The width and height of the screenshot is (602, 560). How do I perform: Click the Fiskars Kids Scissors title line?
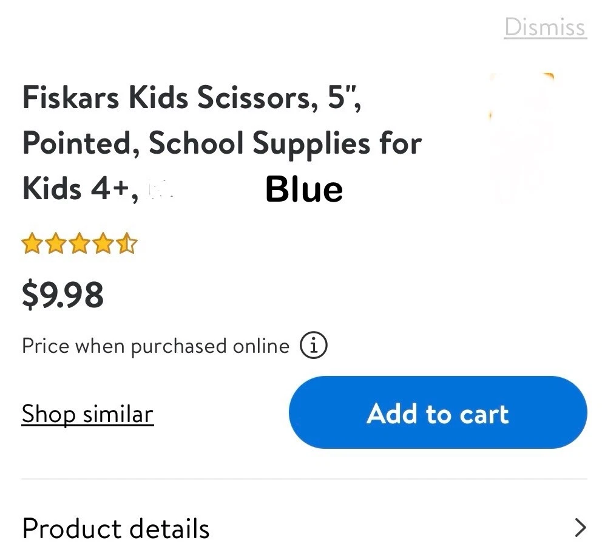[x=192, y=98]
